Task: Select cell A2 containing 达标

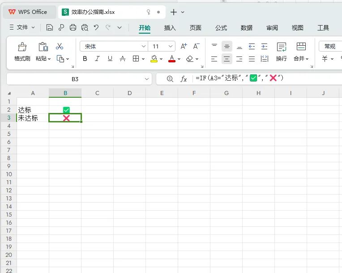Action: [33, 110]
